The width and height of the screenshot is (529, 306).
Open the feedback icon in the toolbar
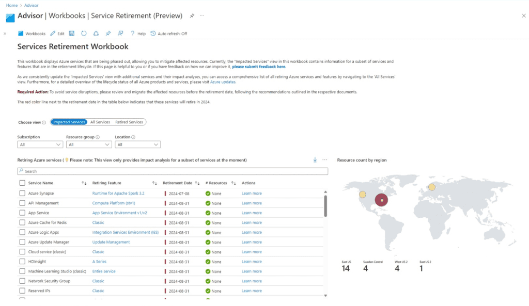(x=120, y=34)
